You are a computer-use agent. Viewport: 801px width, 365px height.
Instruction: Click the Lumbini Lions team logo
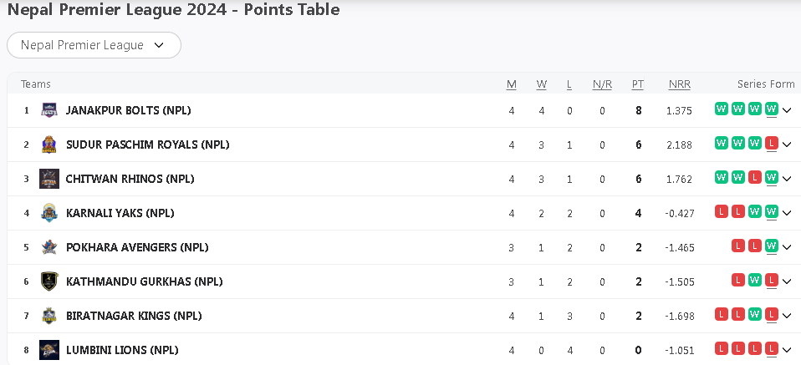49,350
